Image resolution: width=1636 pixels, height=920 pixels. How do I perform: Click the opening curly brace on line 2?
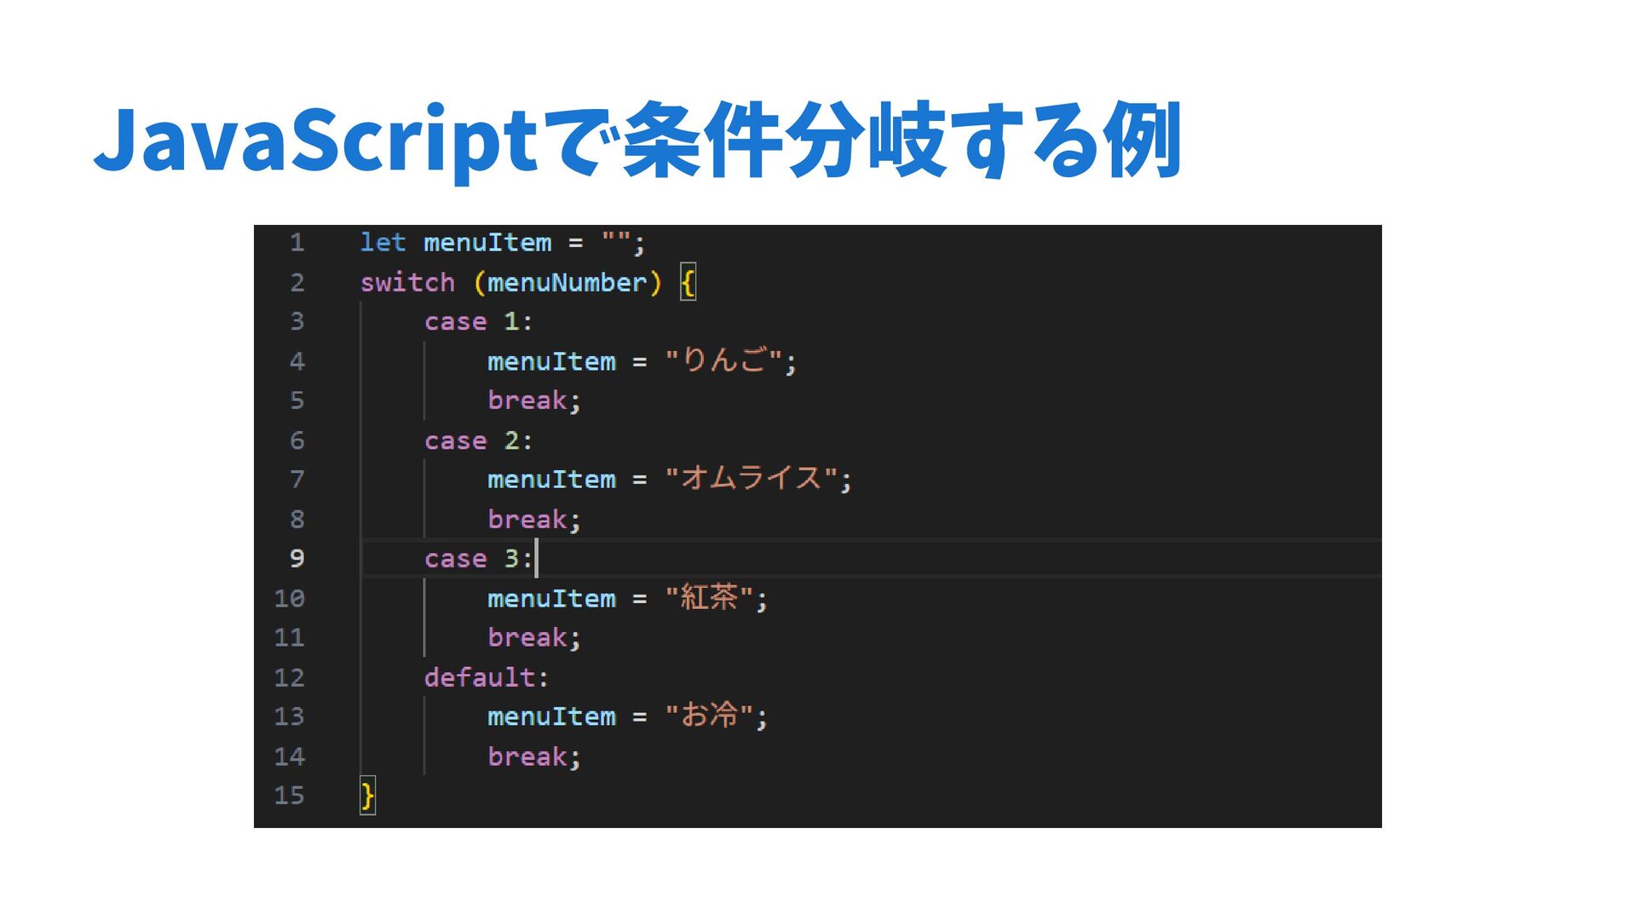point(688,283)
